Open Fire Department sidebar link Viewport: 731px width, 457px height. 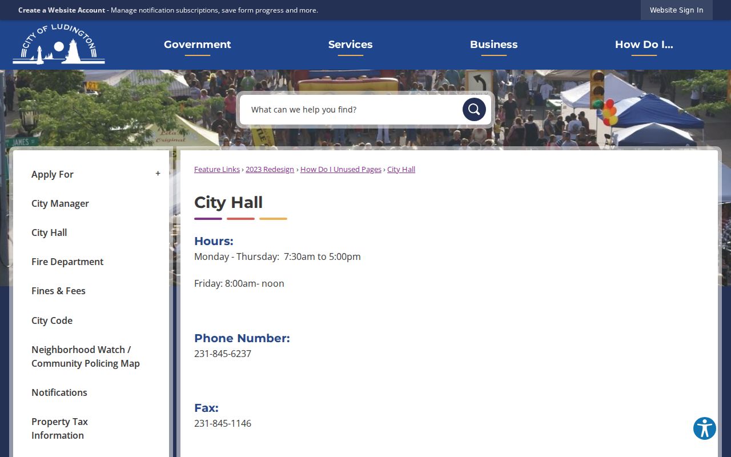tap(67, 262)
